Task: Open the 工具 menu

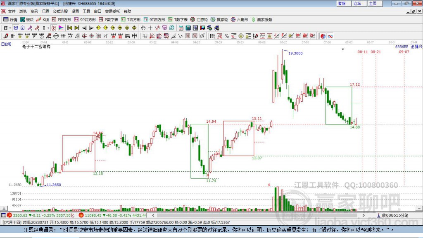Action: click(x=86, y=11)
